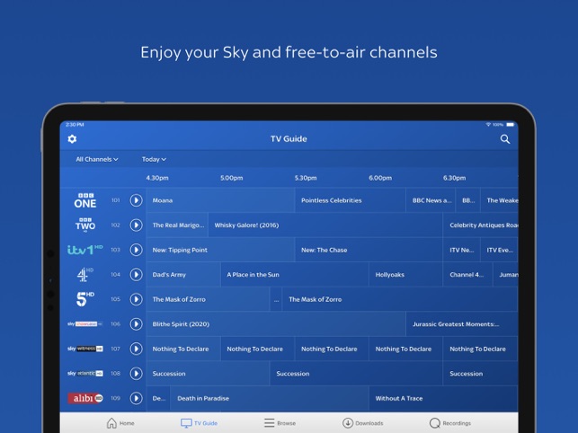
Task: Select the 6.30pm time marker
Action: [x=454, y=178]
